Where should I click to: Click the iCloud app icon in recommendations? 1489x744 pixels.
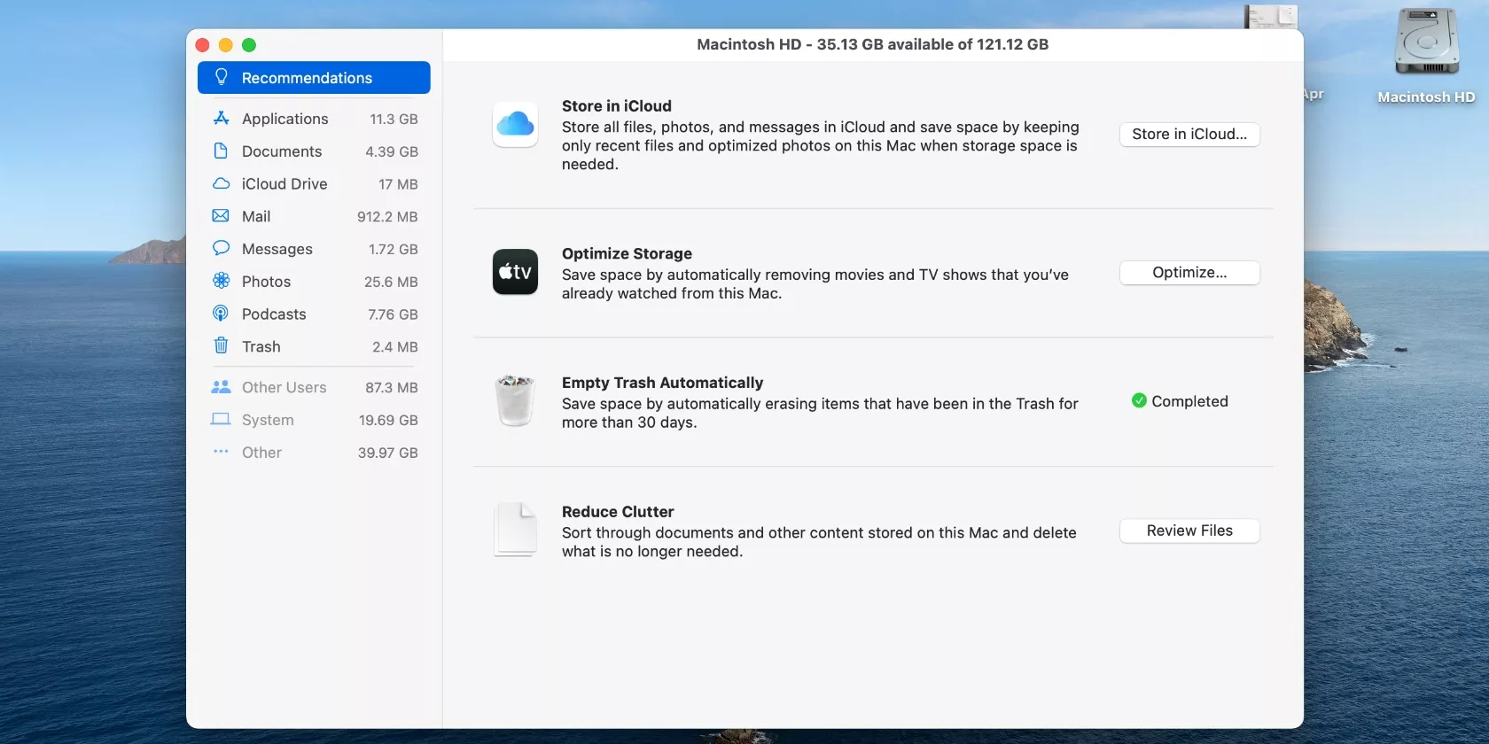(x=515, y=124)
